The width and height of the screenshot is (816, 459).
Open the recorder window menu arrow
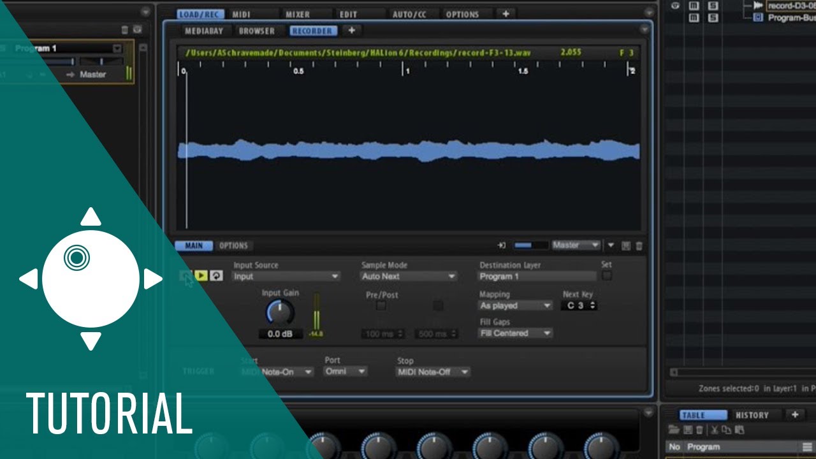click(x=644, y=30)
